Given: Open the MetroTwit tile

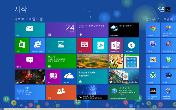Looking at the screenshot, I should [131, 45].
